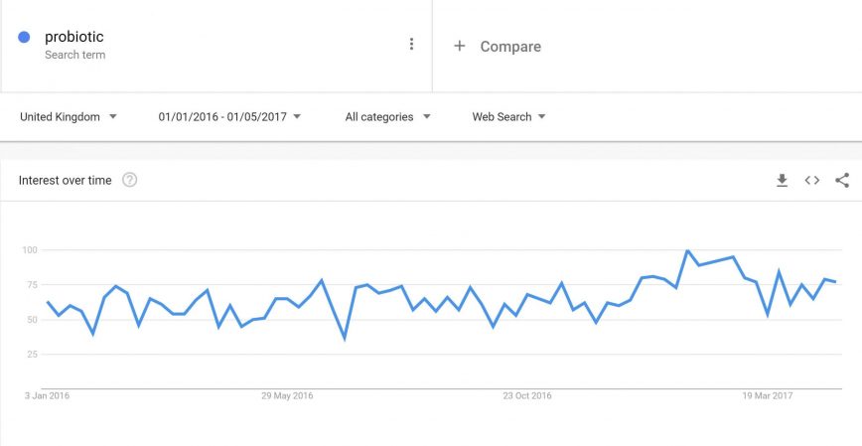Image resolution: width=862 pixels, height=446 pixels.
Task: Click the Interest over time heading
Action: pos(66,180)
